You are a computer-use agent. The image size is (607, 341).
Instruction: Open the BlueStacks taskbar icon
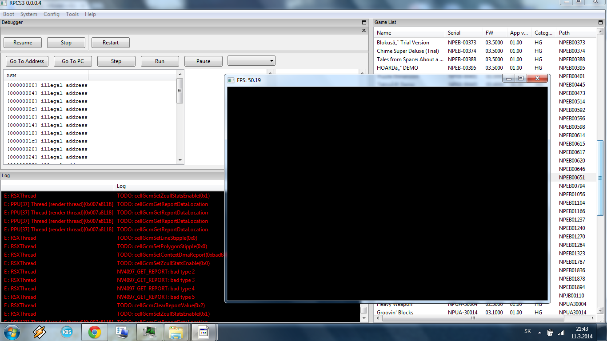click(x=67, y=332)
